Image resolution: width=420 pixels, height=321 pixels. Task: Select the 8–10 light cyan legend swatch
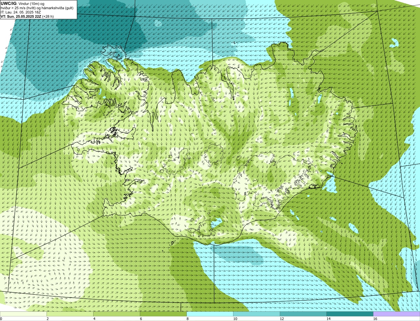[x=210, y=314]
